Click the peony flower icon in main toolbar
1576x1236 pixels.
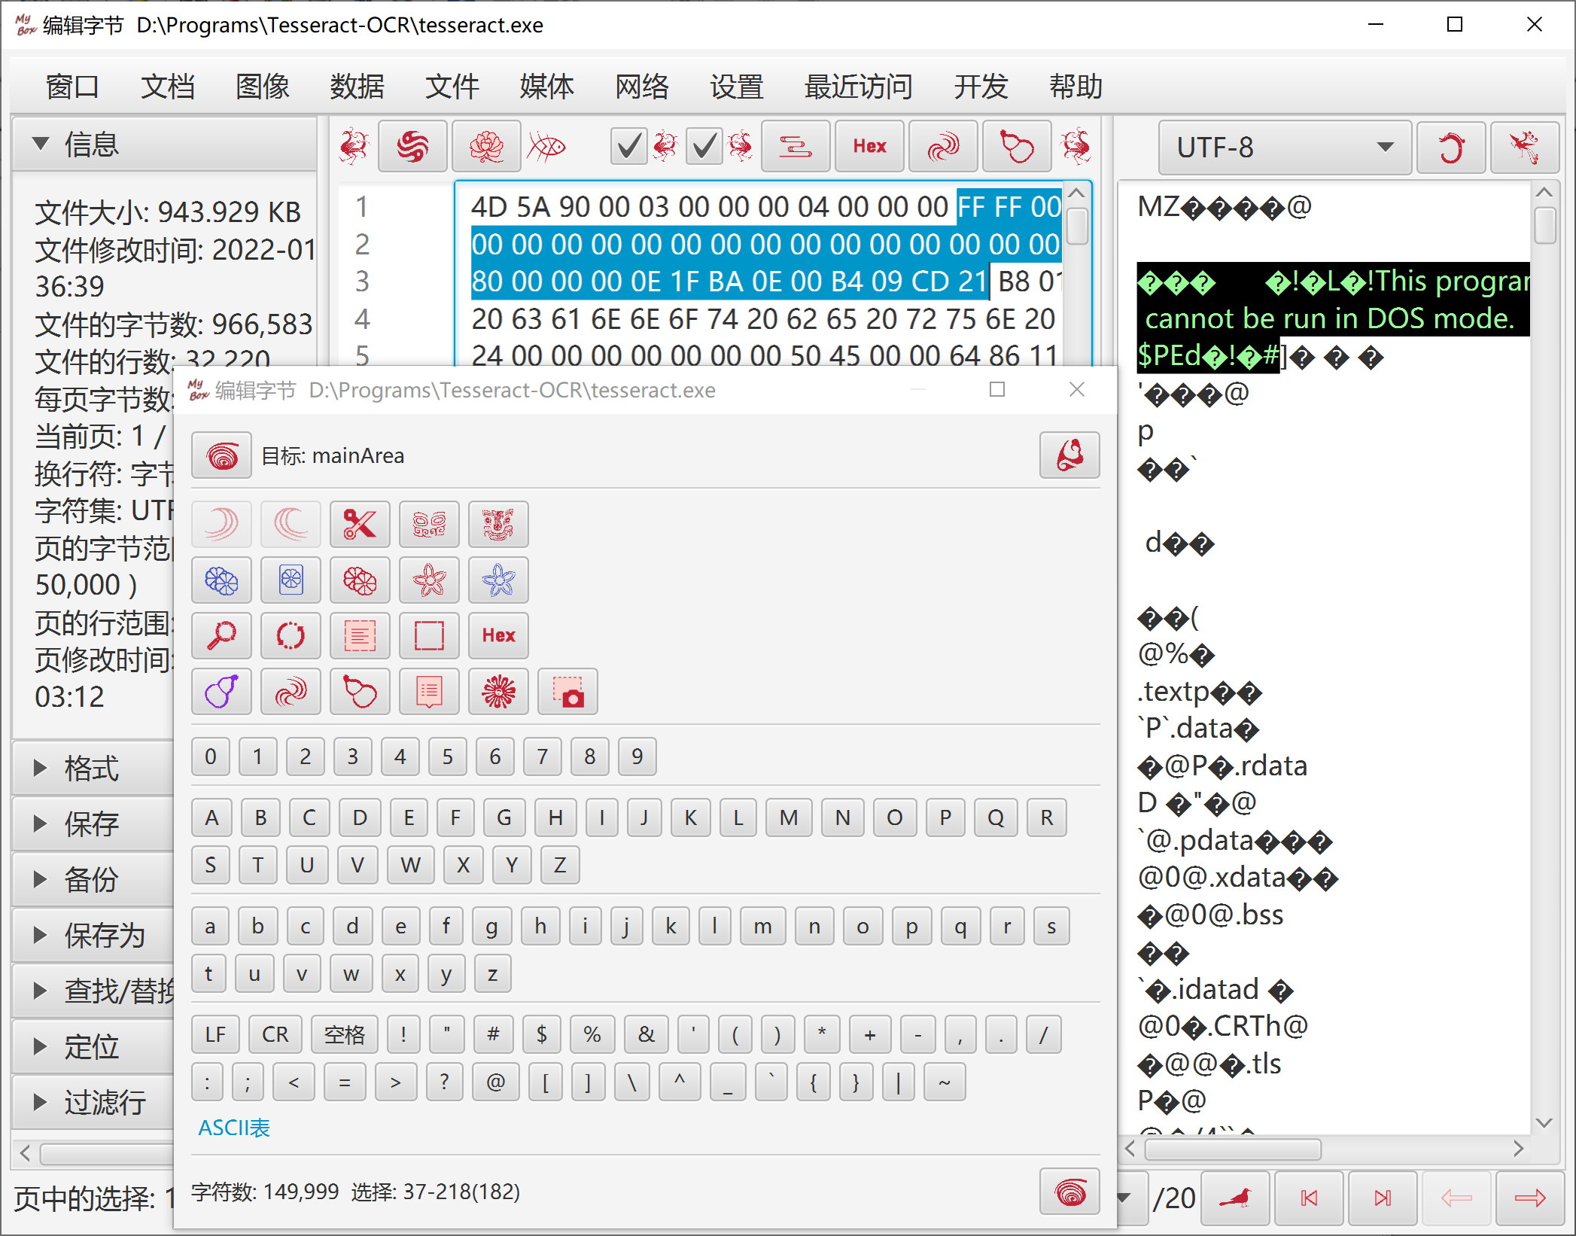486,146
